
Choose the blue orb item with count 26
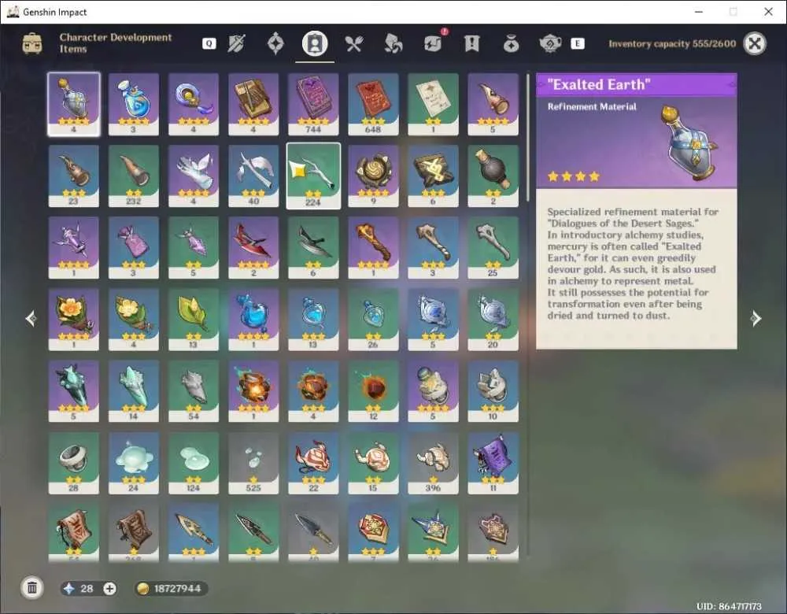click(x=373, y=320)
